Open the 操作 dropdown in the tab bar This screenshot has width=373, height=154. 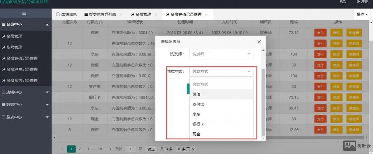[x=362, y=14]
